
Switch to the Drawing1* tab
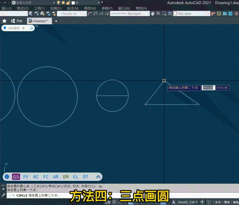pos(39,21)
